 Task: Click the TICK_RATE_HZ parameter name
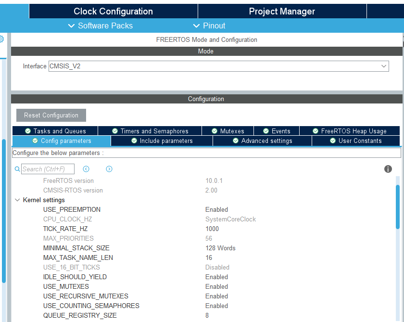click(65, 229)
